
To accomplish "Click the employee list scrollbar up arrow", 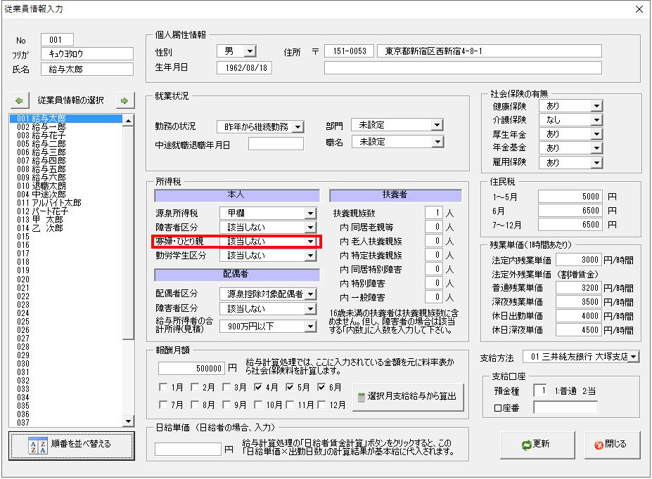I will tap(128, 120).
